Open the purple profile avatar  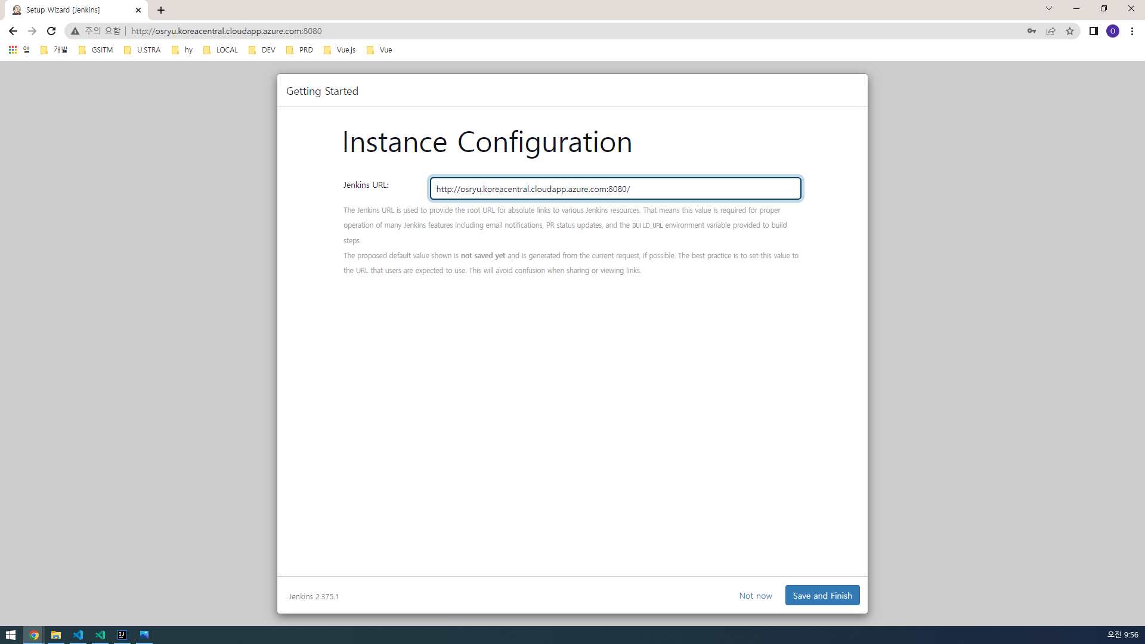pos(1112,31)
